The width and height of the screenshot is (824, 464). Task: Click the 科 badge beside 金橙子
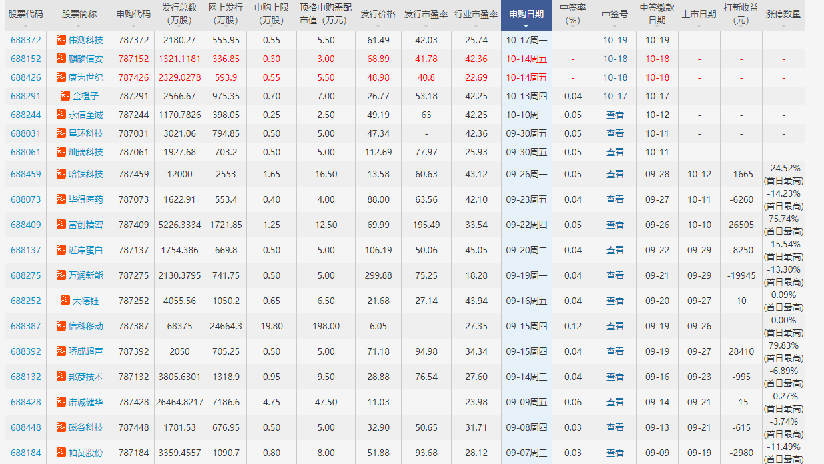tap(65, 96)
